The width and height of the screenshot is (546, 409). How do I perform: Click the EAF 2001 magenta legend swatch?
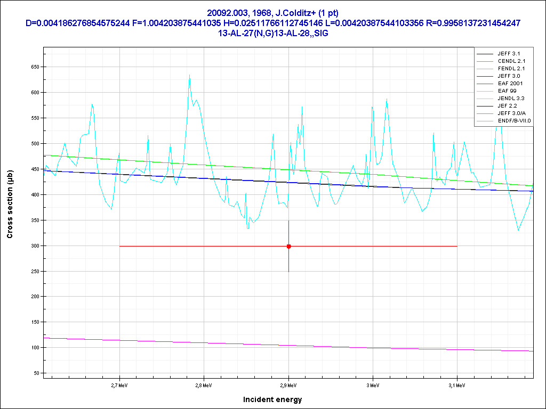[485, 84]
